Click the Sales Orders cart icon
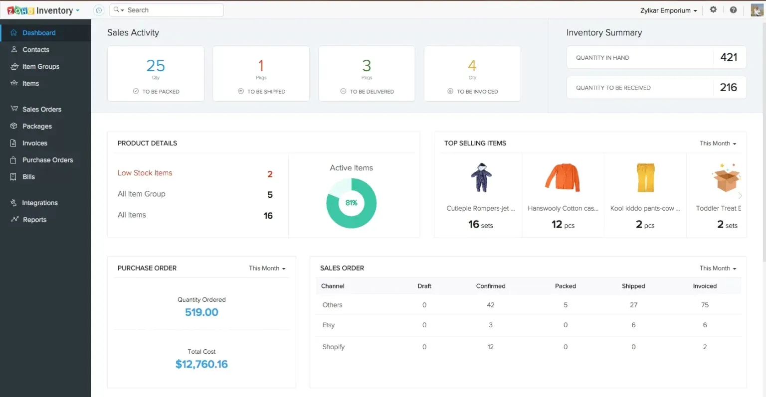This screenshot has width=766, height=397. pos(14,109)
